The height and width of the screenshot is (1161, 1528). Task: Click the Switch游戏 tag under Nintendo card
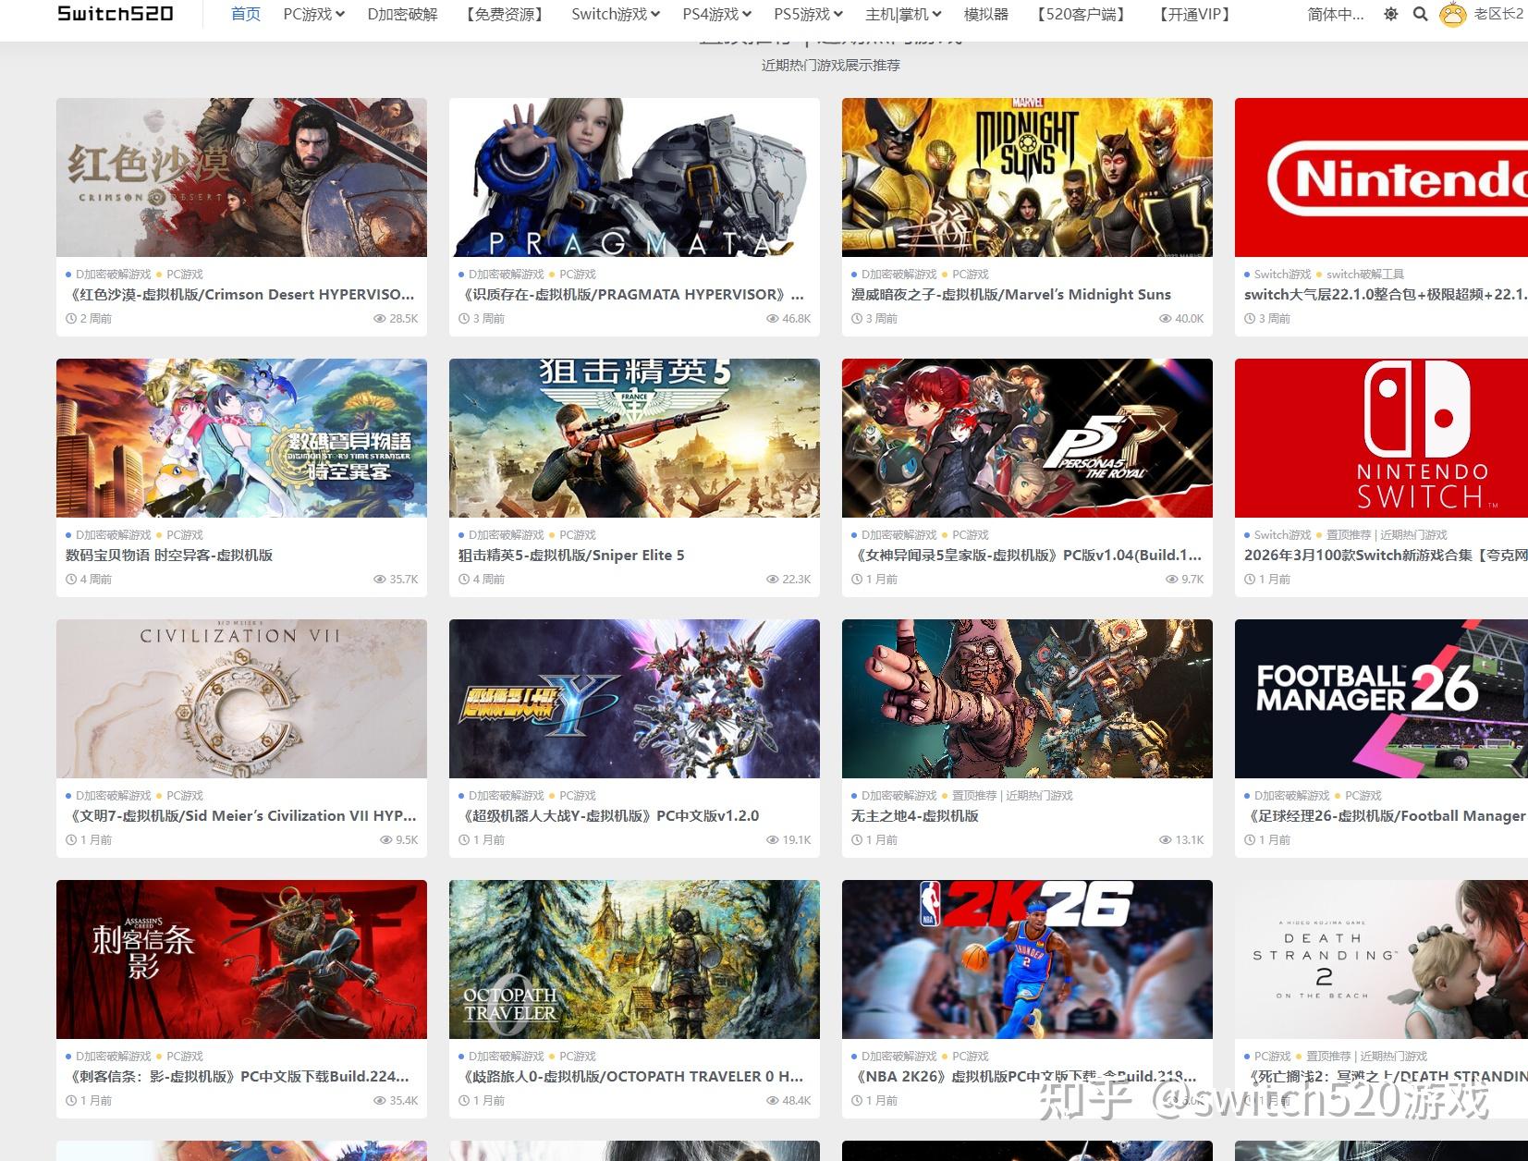1282,274
